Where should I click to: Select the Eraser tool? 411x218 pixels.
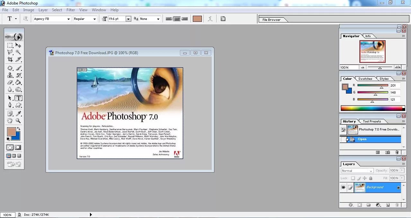(10, 82)
